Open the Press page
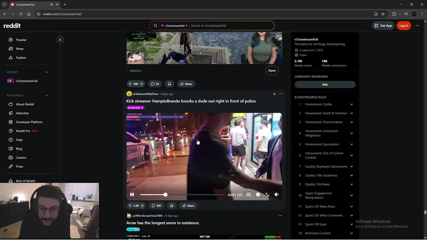427x240 pixels. click(19, 166)
